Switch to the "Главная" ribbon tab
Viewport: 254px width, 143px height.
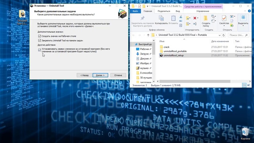pos(148,11)
